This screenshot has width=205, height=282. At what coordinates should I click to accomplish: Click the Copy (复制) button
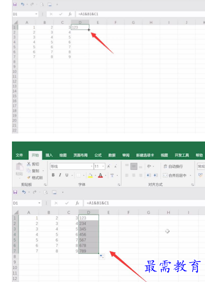pos(33,171)
